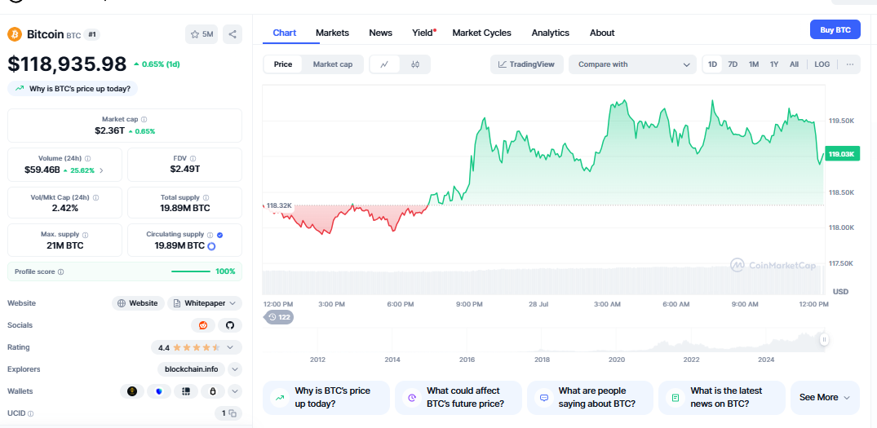Screen dimensions: 877x428
Task: Switch to the Market Cycles tab
Action: click(481, 33)
